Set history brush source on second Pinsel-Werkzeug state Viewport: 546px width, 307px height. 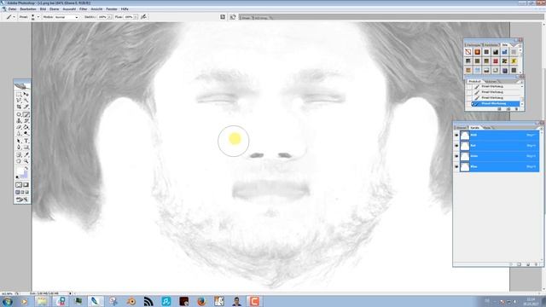[x=468, y=92]
